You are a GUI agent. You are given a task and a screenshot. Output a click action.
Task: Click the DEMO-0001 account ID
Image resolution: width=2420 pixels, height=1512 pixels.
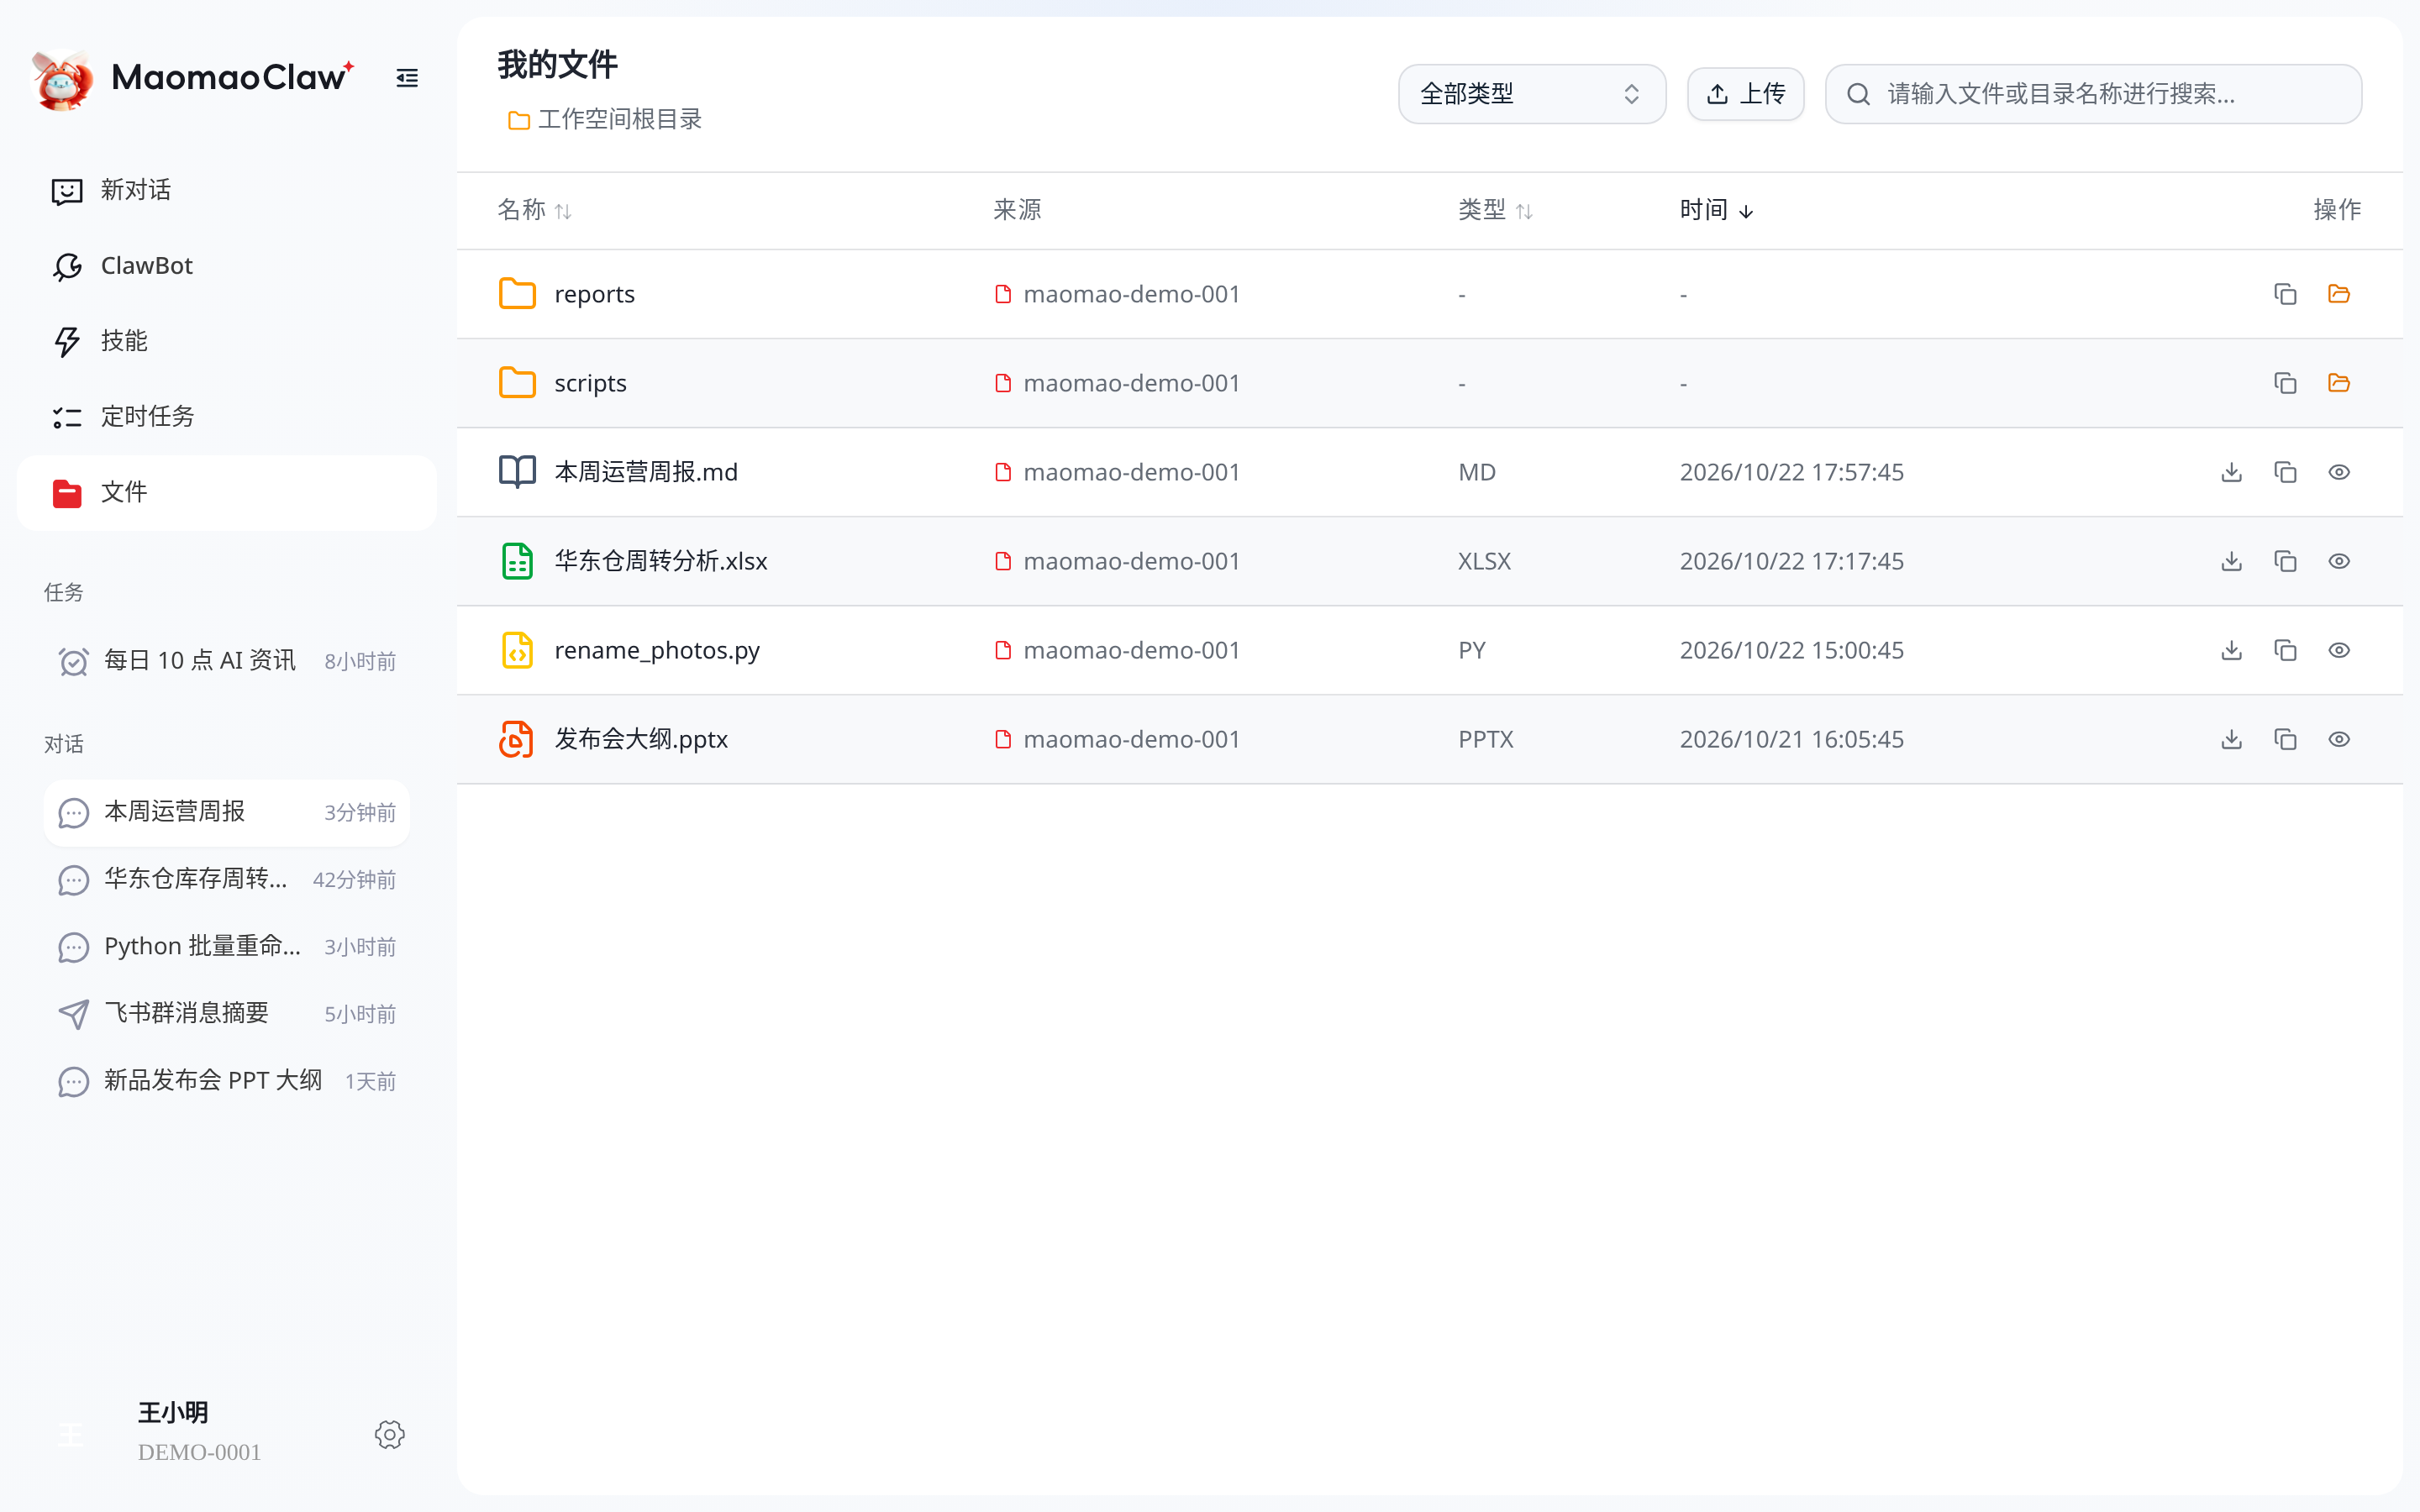coord(199,1452)
